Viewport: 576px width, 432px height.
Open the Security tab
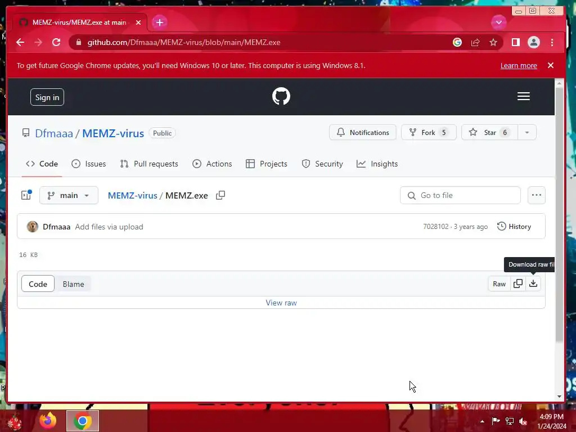pos(322,164)
